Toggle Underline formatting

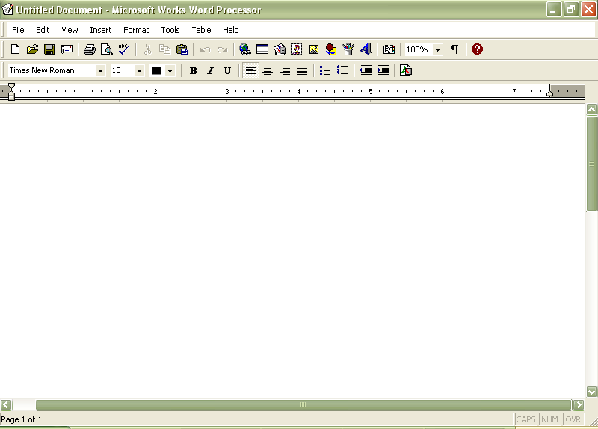pyautogui.click(x=227, y=70)
